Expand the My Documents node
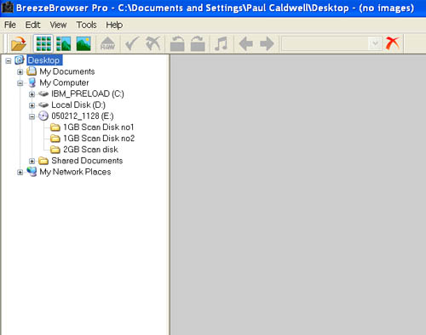The width and height of the screenshot is (426, 335). [x=20, y=71]
